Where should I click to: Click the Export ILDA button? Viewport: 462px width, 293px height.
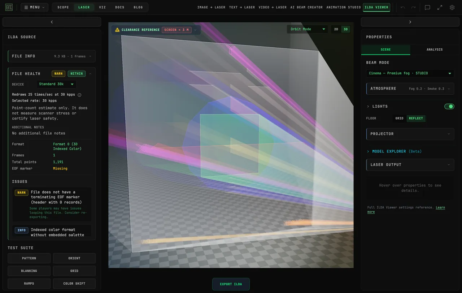click(231, 284)
